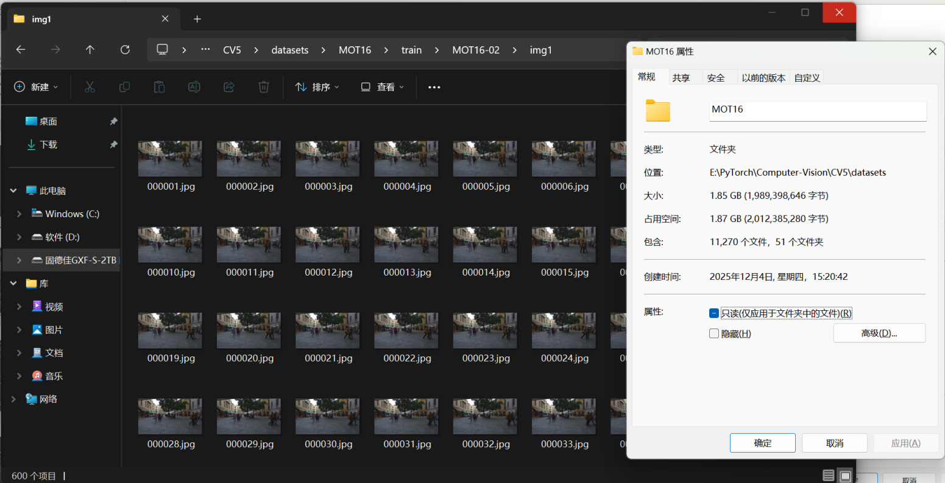The width and height of the screenshot is (945, 483).
Task: Refresh the current folder view
Action: (x=125, y=50)
